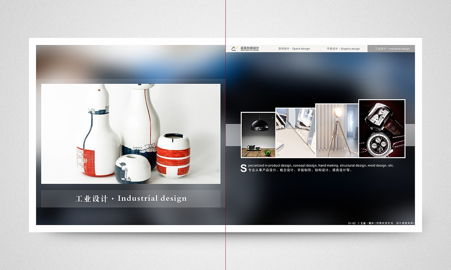Open the laptop display stand thumbnail
The height and width of the screenshot is (270, 451).
[295, 133]
